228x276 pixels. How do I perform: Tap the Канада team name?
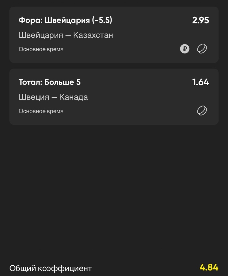[x=73, y=97]
